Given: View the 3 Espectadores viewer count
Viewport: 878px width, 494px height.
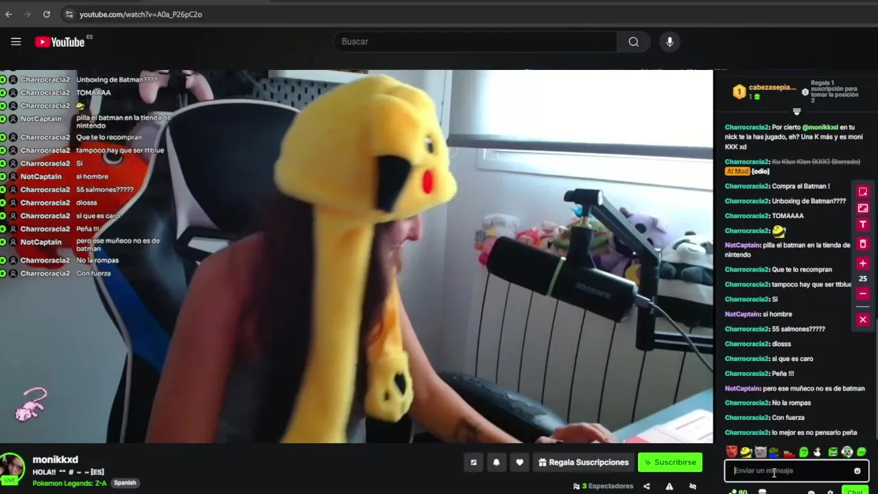Looking at the screenshot, I should pos(604,486).
